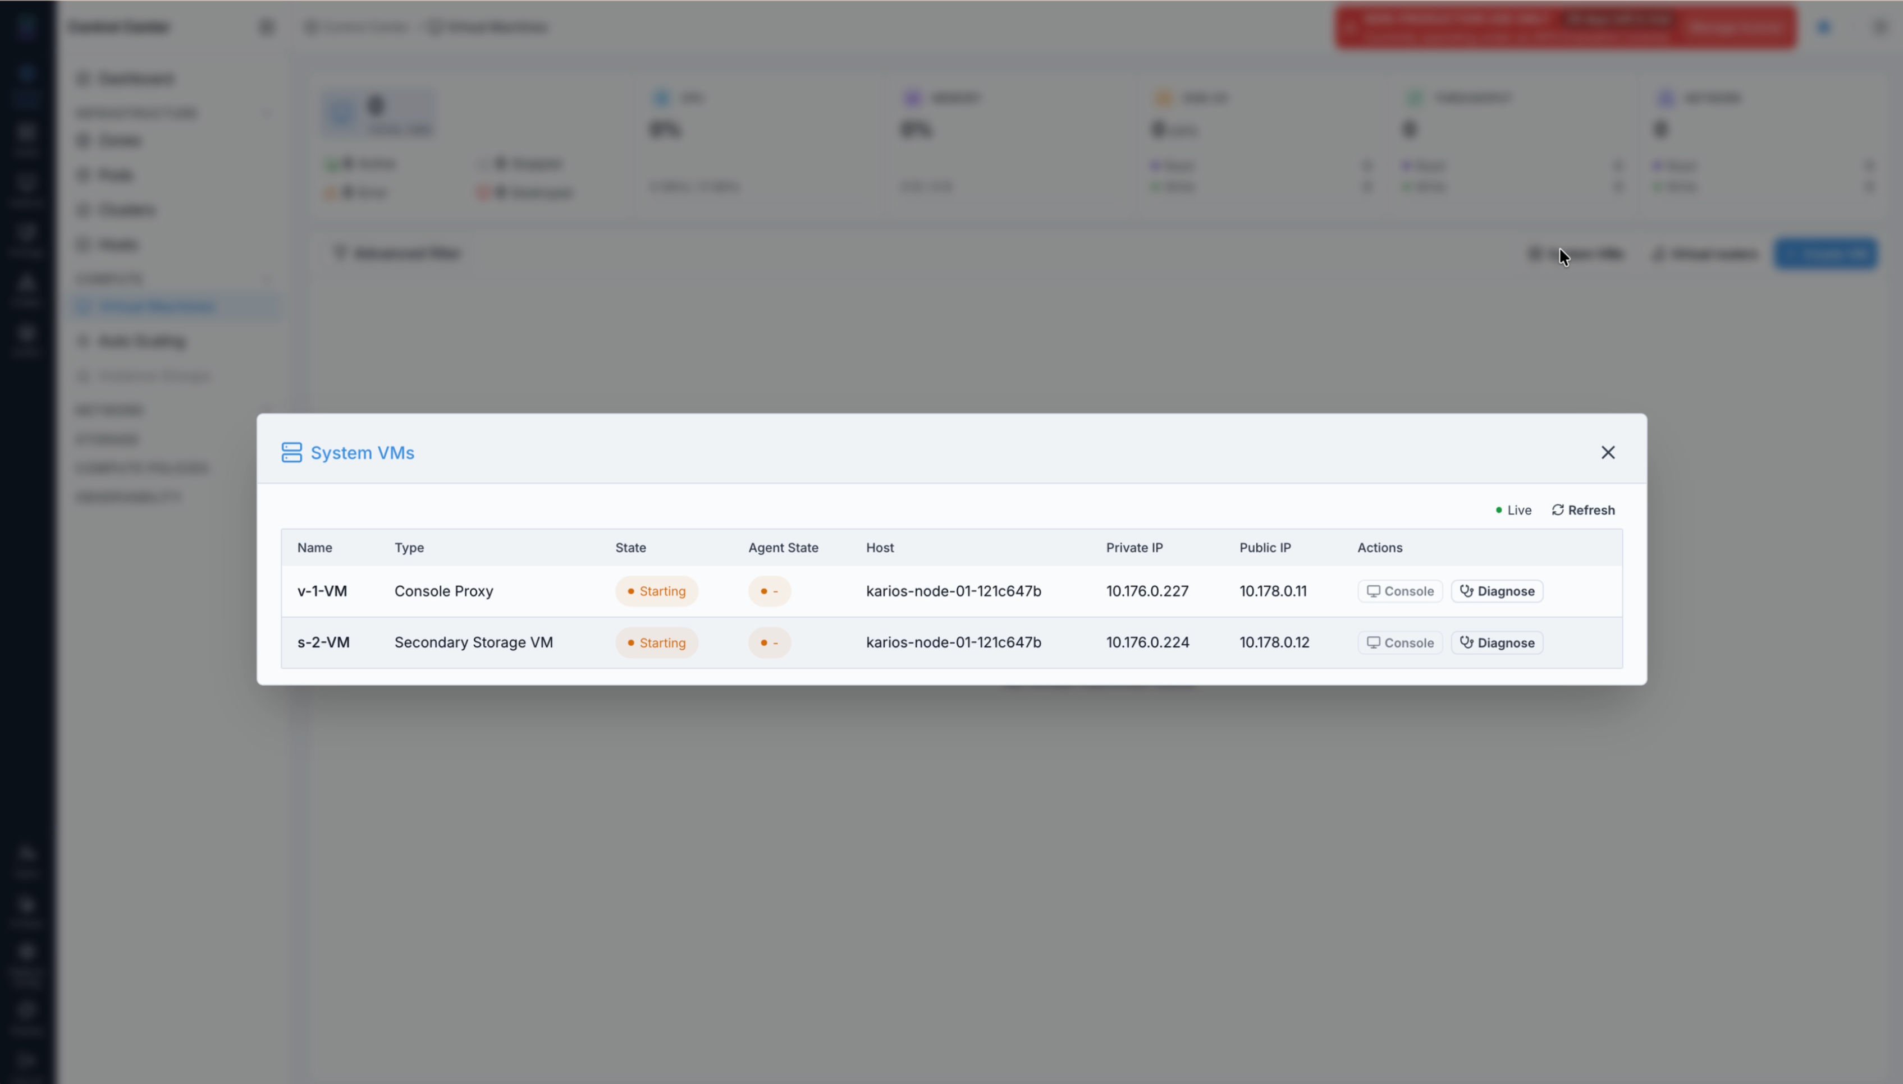1903x1084 pixels.
Task: Diagnose the v-1-VM Console Proxy
Action: point(1497,591)
